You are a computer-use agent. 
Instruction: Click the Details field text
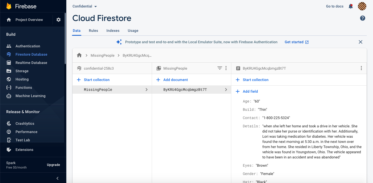tap(312, 142)
